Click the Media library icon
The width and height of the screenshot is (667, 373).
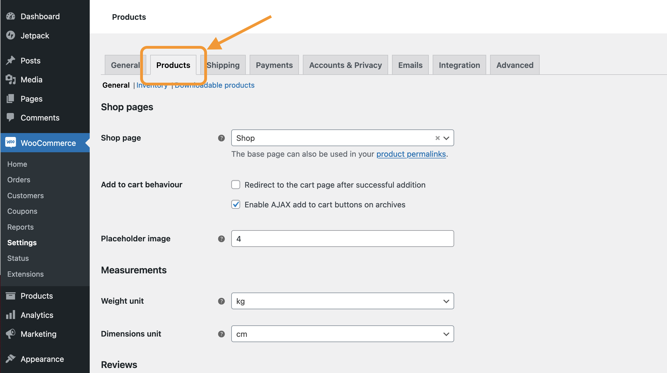(11, 79)
